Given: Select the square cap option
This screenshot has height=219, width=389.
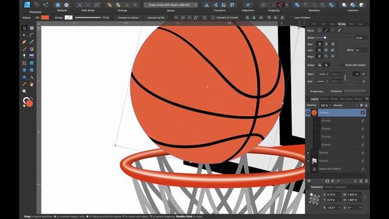Looking at the screenshot, I should pos(332,44).
